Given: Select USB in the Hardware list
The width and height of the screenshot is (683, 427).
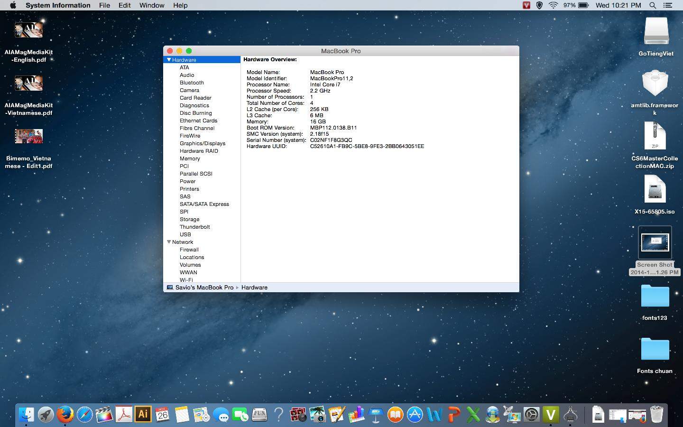Looking at the screenshot, I should pos(185,234).
